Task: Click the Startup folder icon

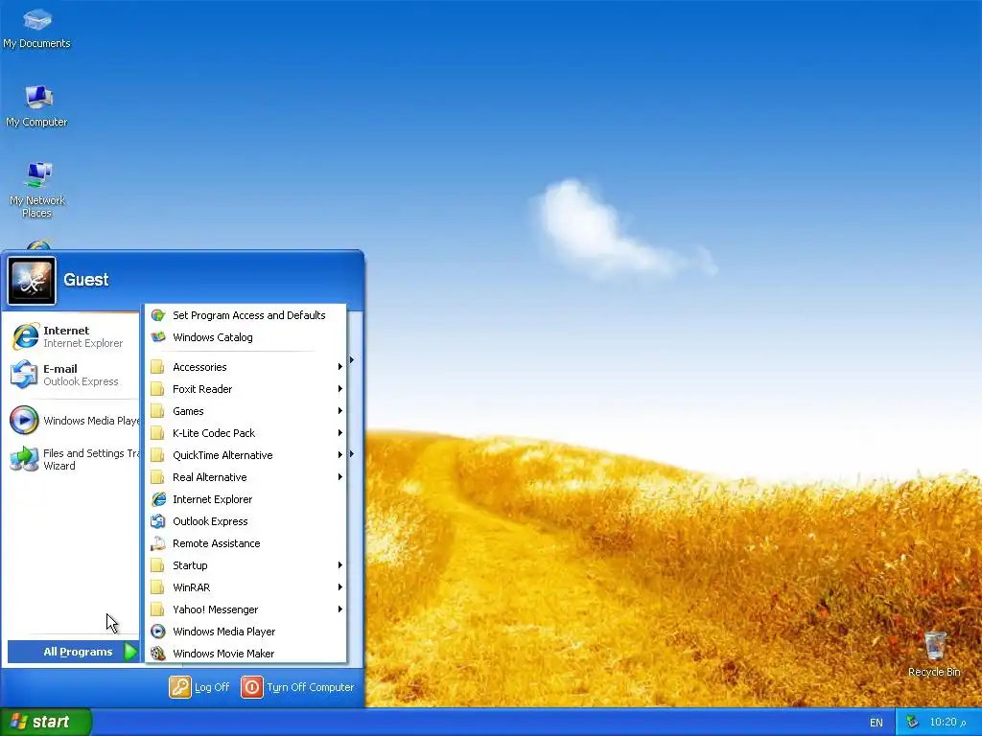Action: click(158, 565)
